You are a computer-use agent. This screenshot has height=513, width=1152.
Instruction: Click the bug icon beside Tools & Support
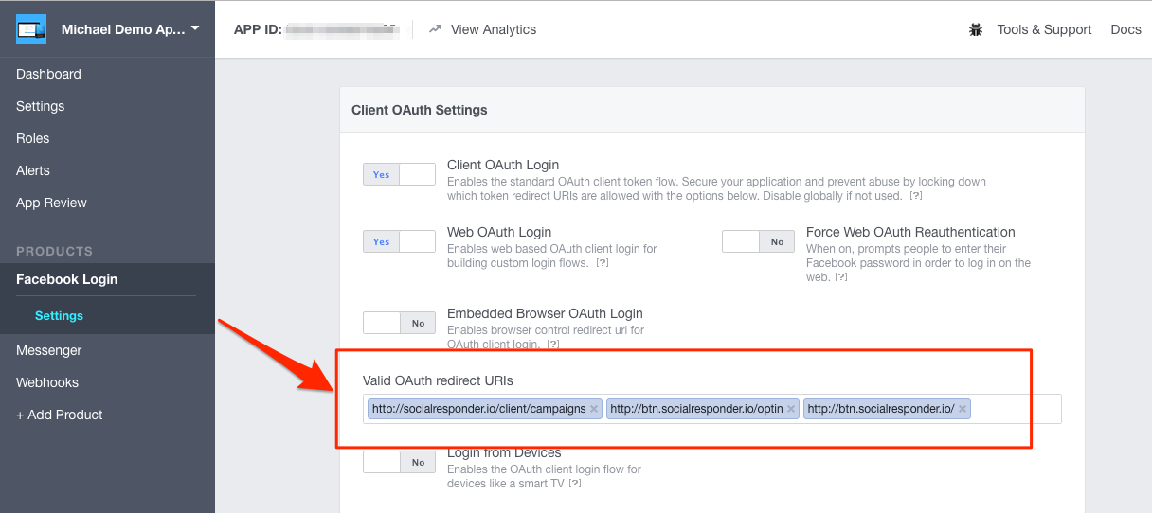click(977, 29)
